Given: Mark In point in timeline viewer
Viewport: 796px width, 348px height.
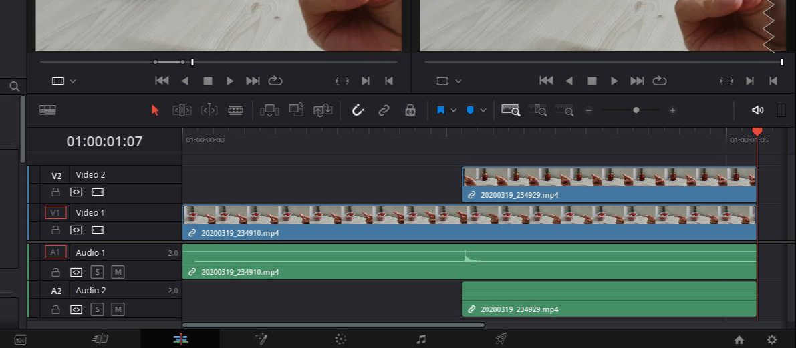Looking at the screenshot, I should 750,81.
